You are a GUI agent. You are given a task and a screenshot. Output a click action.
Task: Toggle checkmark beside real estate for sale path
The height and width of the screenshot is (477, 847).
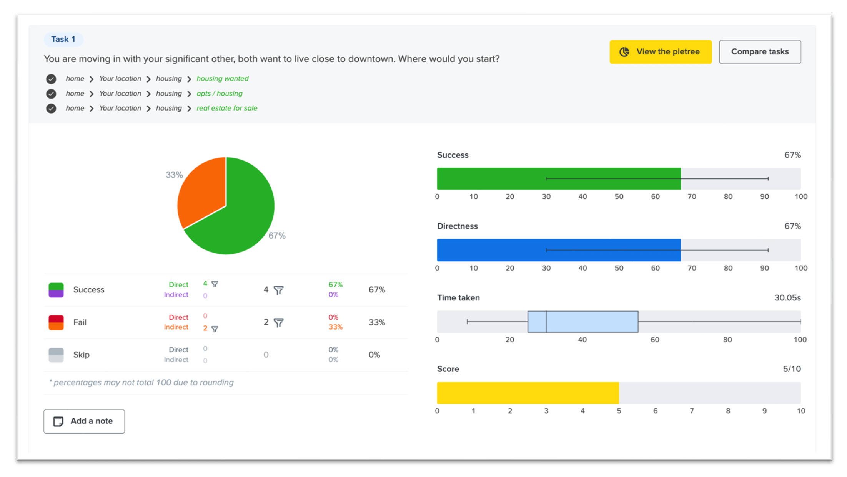click(x=51, y=109)
